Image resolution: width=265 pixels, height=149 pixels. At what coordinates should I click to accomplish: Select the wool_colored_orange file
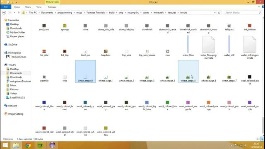pos(209,106)
